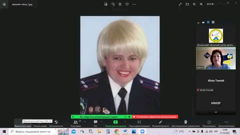This screenshot has height=135, width=240.
Task: Show hidden system tray icons
Action: (189, 131)
